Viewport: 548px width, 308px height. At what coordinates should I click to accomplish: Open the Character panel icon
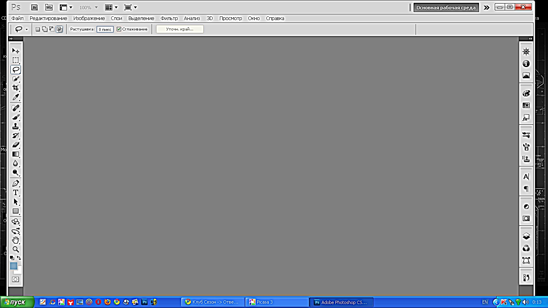tap(526, 176)
